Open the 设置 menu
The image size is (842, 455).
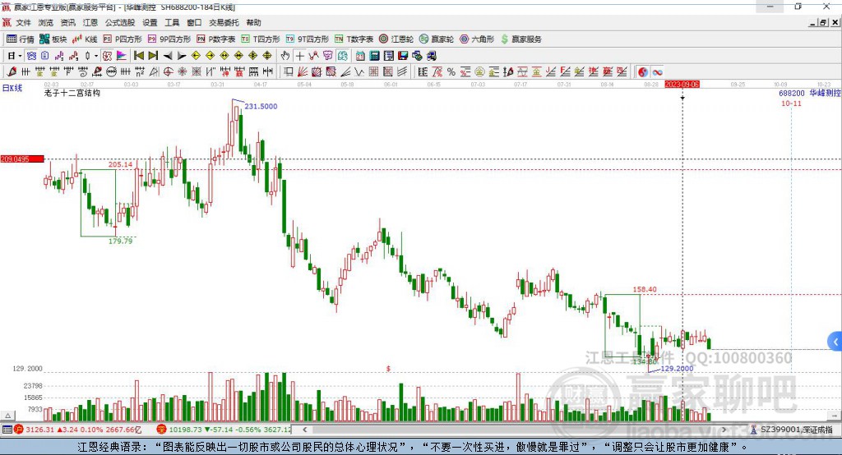click(x=150, y=22)
